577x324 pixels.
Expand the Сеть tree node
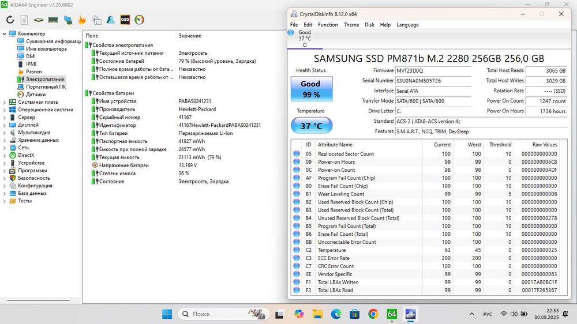pyautogui.click(x=5, y=148)
